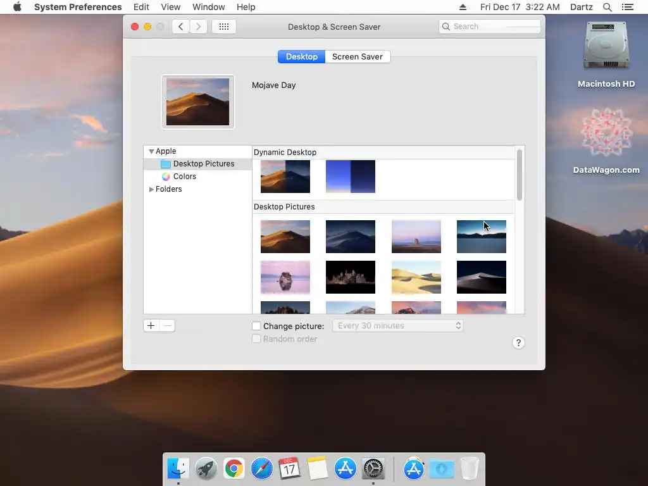648x486 pixels.
Task: Click the minus remove folder button
Action: click(x=167, y=326)
